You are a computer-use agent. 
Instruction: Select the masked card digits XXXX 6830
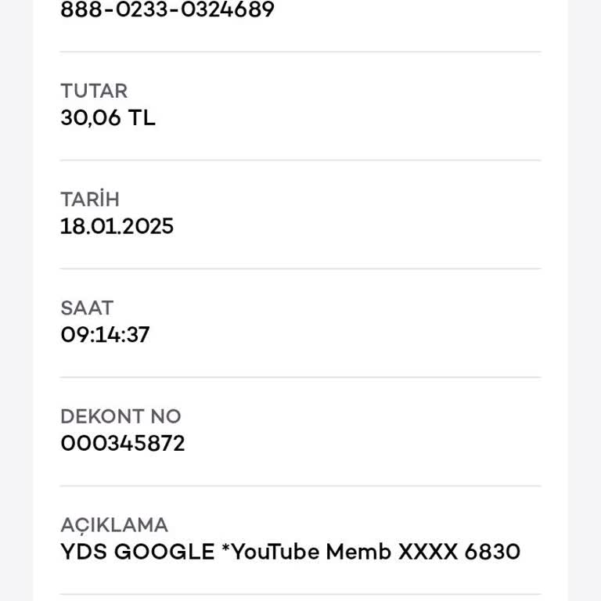pos(459,552)
